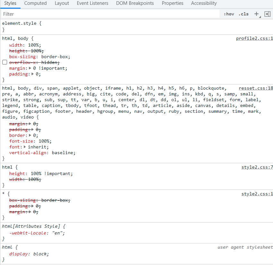273x265 pixels.
Task: Open resset.css:18 source link
Action: tap(256, 88)
